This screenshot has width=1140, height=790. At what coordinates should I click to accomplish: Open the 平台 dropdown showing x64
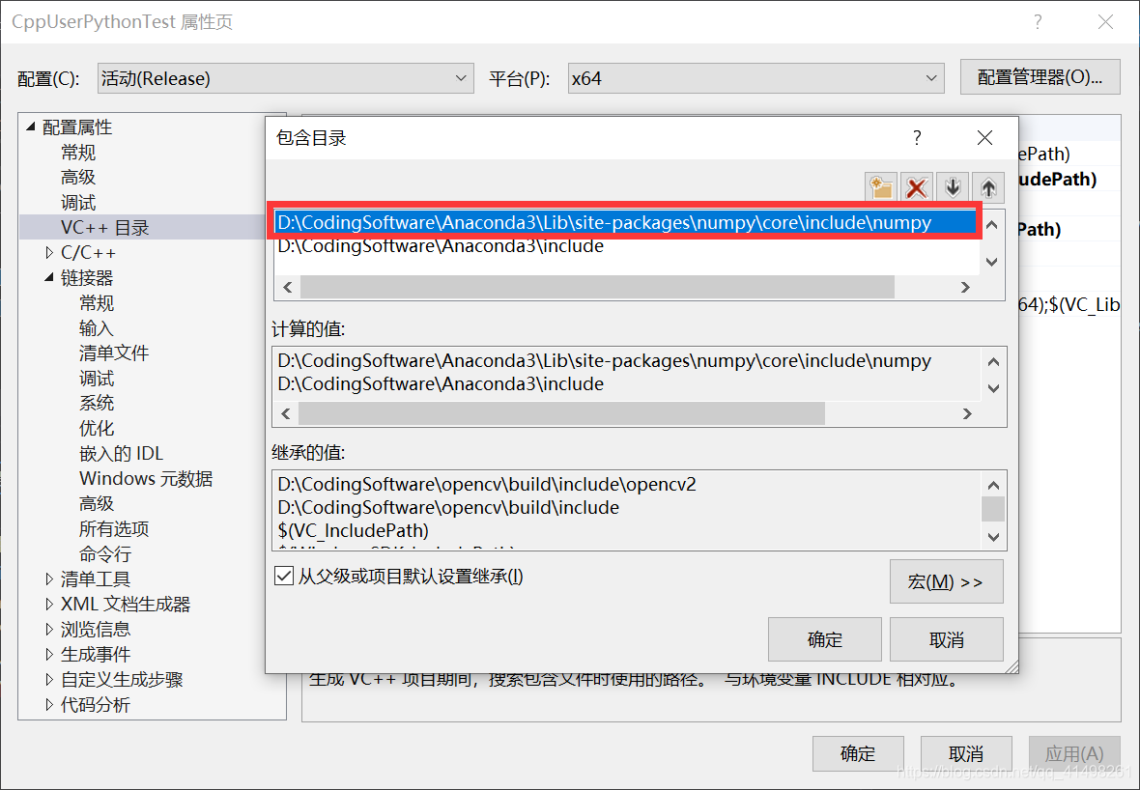756,78
